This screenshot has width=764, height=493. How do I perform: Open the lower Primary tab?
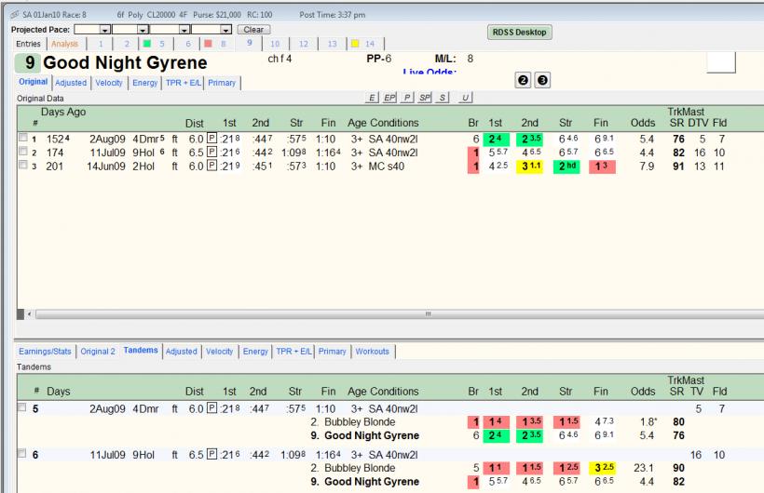pyautogui.click(x=333, y=352)
